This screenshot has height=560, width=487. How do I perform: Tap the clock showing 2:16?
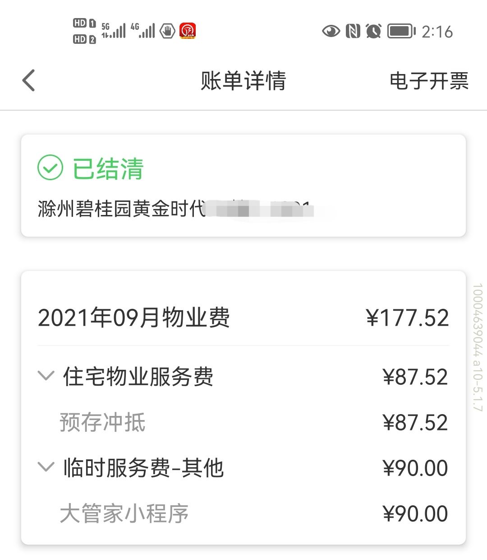coord(437,32)
